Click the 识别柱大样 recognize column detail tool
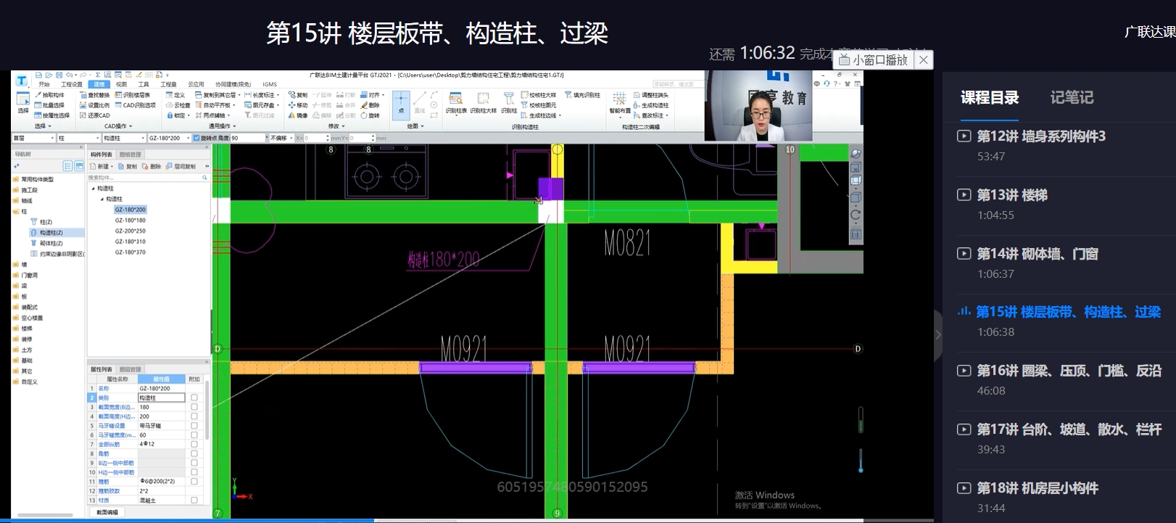This screenshot has height=523, width=1176. 483,103
